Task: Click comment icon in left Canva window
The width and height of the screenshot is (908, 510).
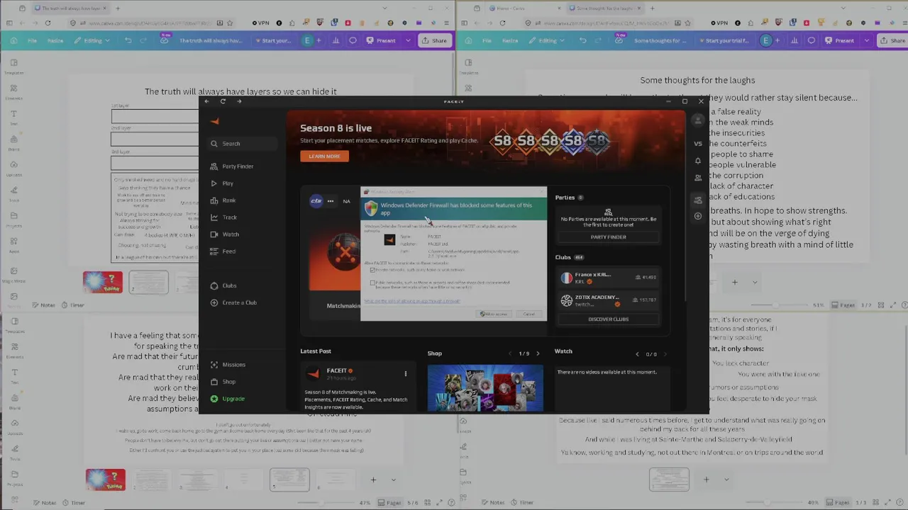Action: click(353, 40)
